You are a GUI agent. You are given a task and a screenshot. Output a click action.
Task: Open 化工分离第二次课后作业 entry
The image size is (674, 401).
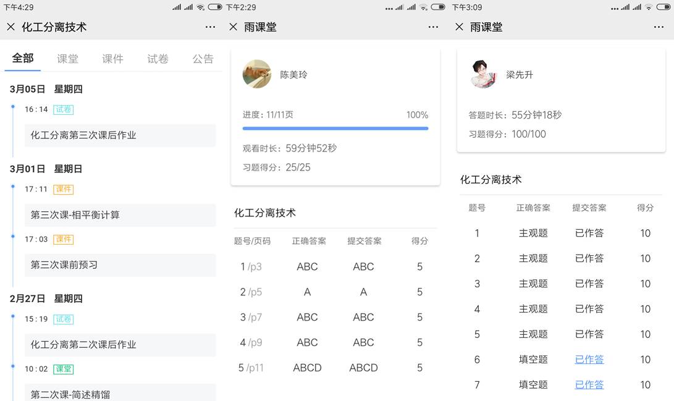[120, 345]
